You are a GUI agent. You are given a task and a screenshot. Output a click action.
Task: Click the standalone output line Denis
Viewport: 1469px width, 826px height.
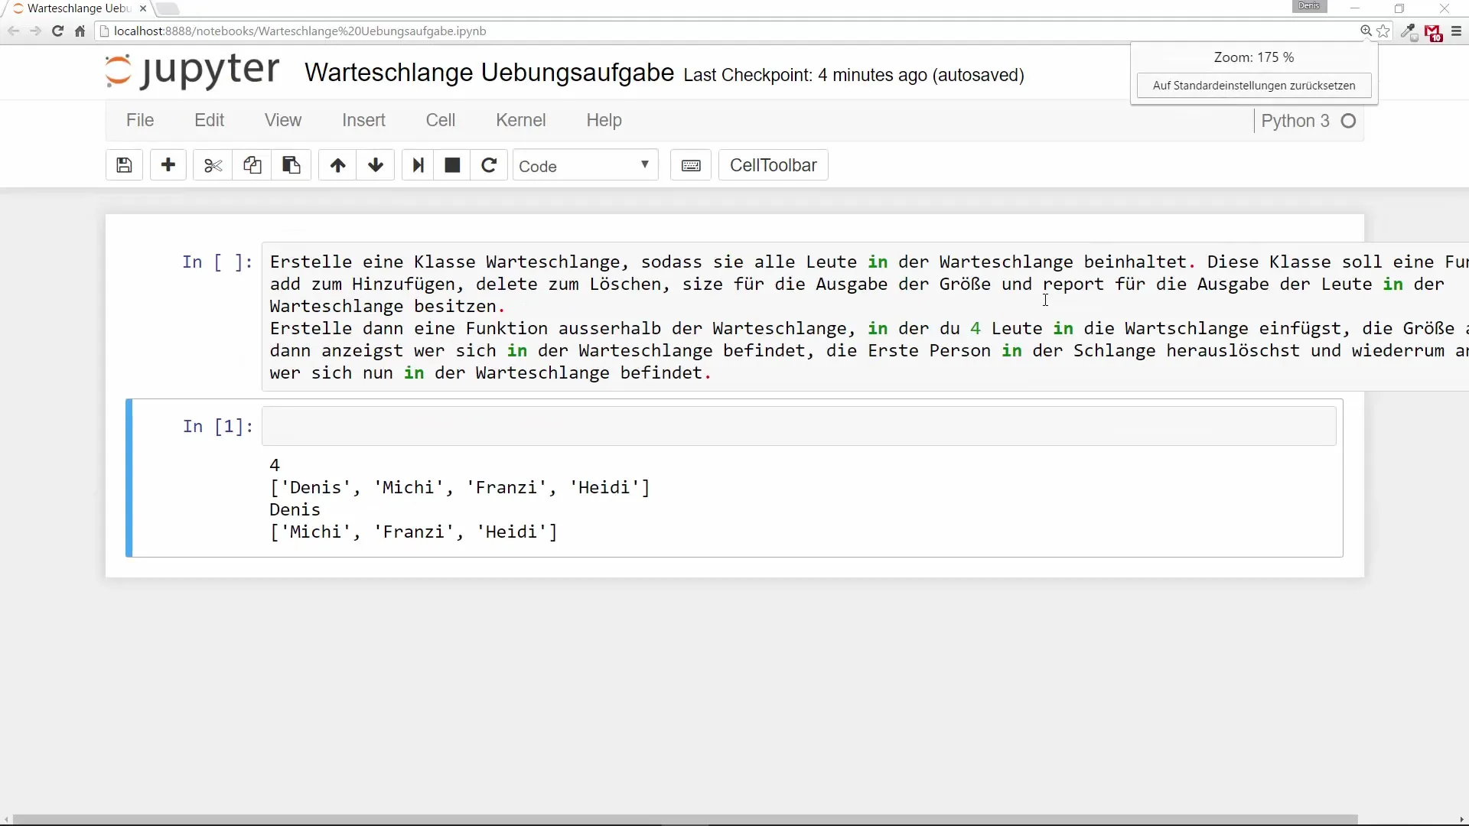pos(295,510)
